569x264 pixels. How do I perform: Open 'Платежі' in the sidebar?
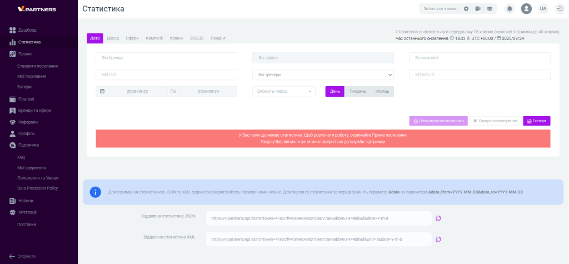[26, 99]
